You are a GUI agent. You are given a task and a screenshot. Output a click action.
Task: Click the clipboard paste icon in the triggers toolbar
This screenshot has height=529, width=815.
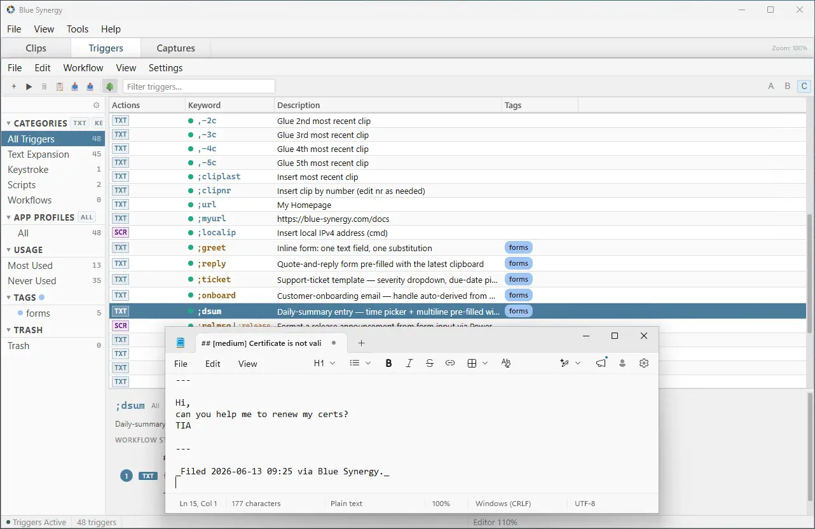click(x=60, y=86)
